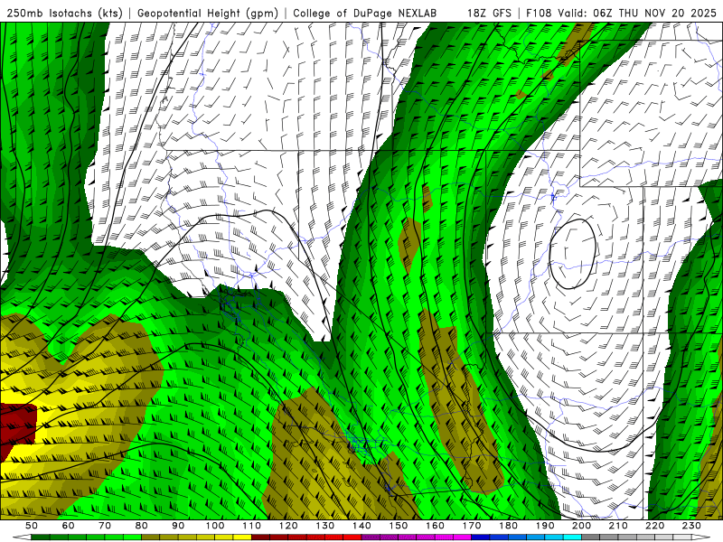The width and height of the screenshot is (723, 542).
Task: Select the 130 value on the legend
Action: click(x=324, y=526)
